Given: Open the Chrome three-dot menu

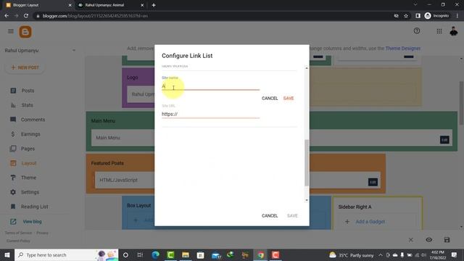Looking at the screenshot, I should point(457,16).
